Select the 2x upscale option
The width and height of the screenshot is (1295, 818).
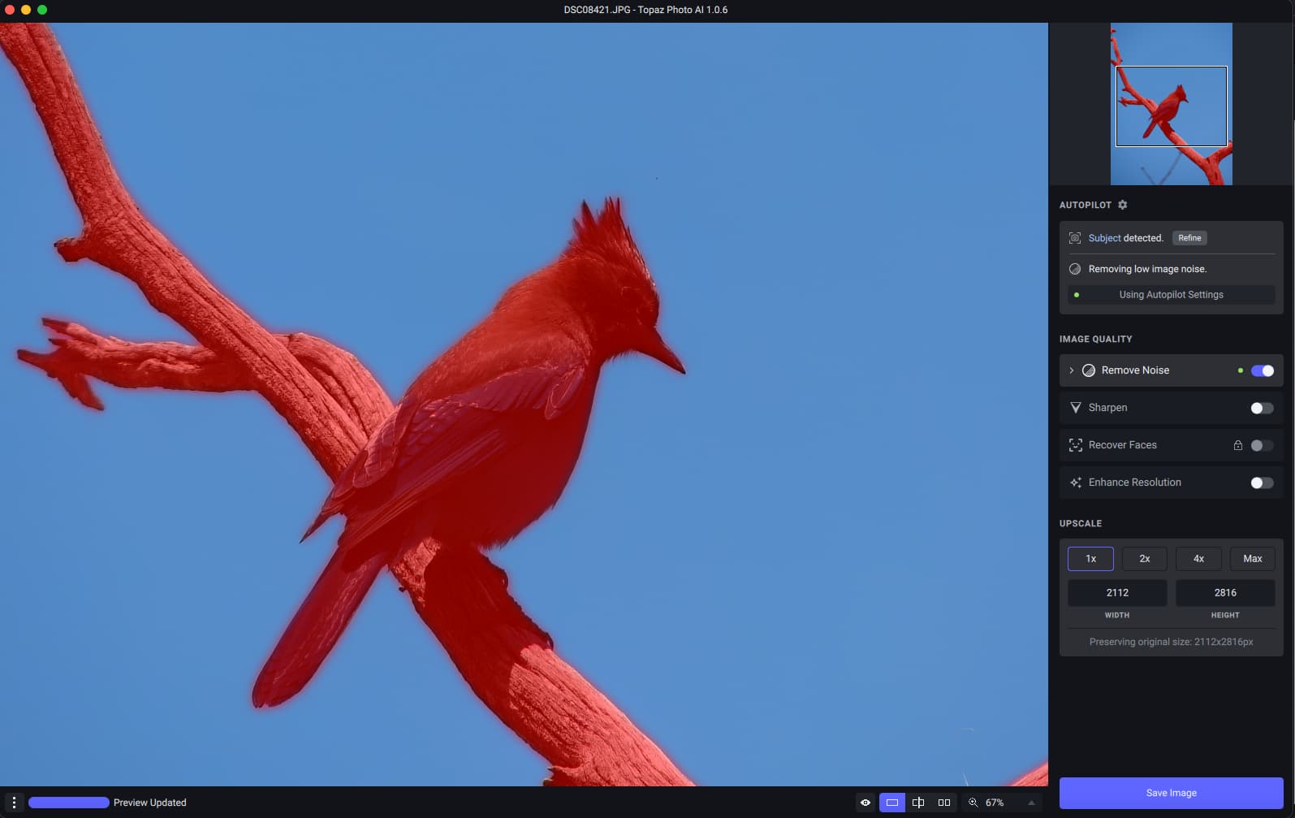tap(1144, 559)
